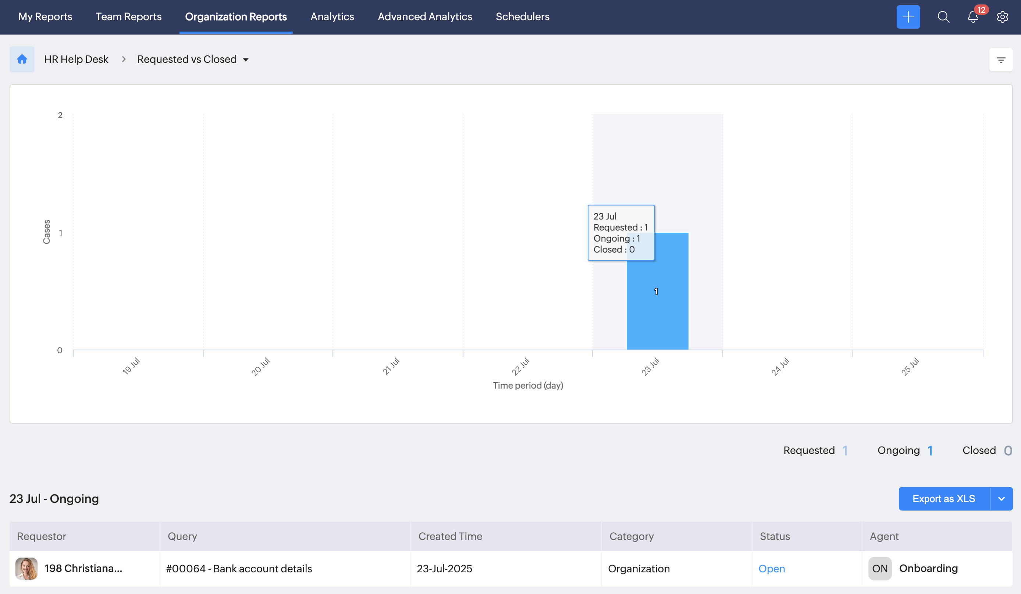Image resolution: width=1021 pixels, height=594 pixels.
Task: Click the Export as XLS button
Action: pyautogui.click(x=944, y=498)
